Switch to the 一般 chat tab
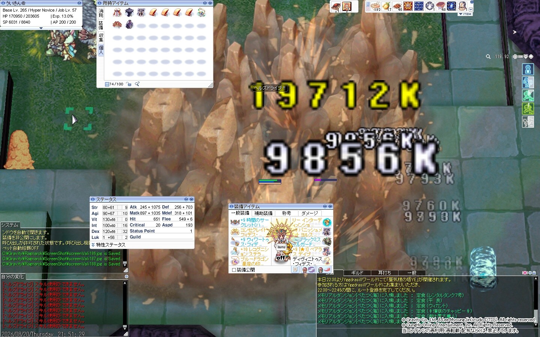 (x=412, y=273)
